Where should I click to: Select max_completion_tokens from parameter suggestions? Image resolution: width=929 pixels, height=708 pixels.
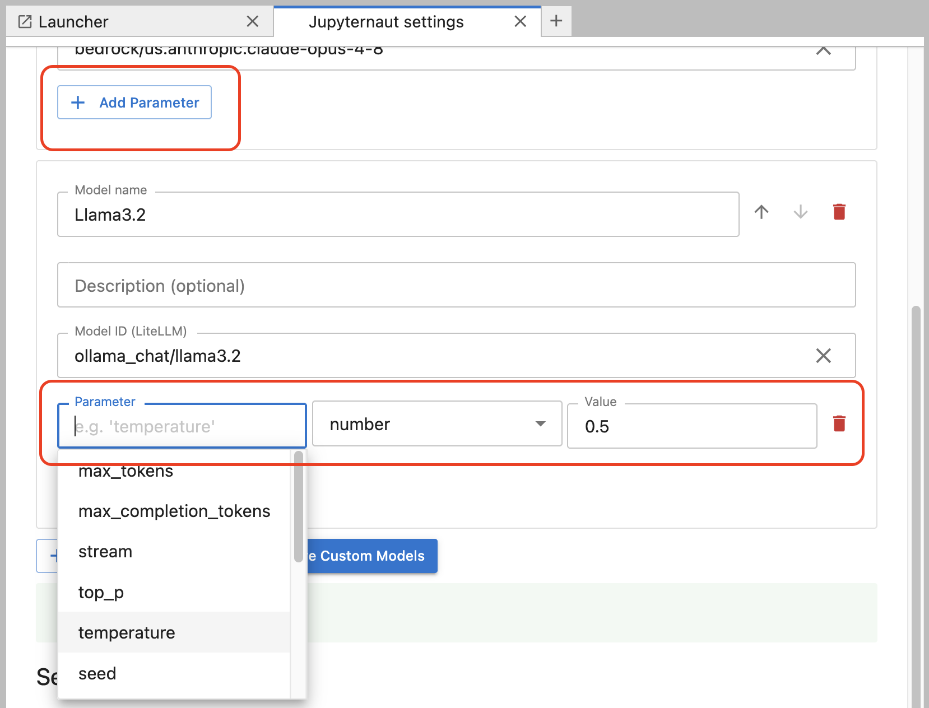[x=174, y=511]
